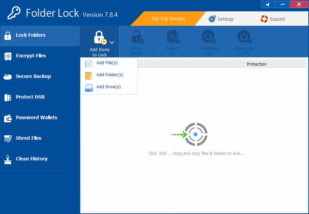Click the Encrypt Files safe icon
309x214 pixels.
8,56
